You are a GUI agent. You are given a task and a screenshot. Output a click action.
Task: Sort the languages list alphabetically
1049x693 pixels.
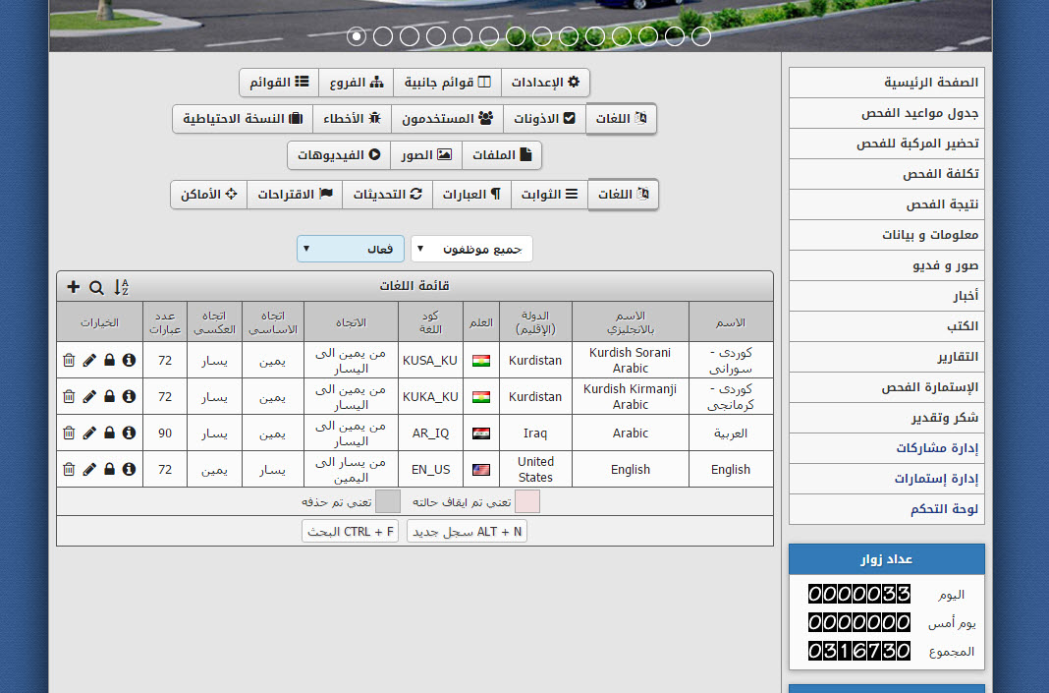pyautogui.click(x=121, y=287)
